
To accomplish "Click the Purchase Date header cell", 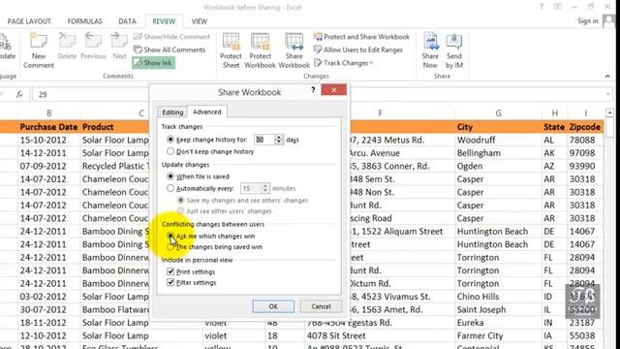I will 49,127.
